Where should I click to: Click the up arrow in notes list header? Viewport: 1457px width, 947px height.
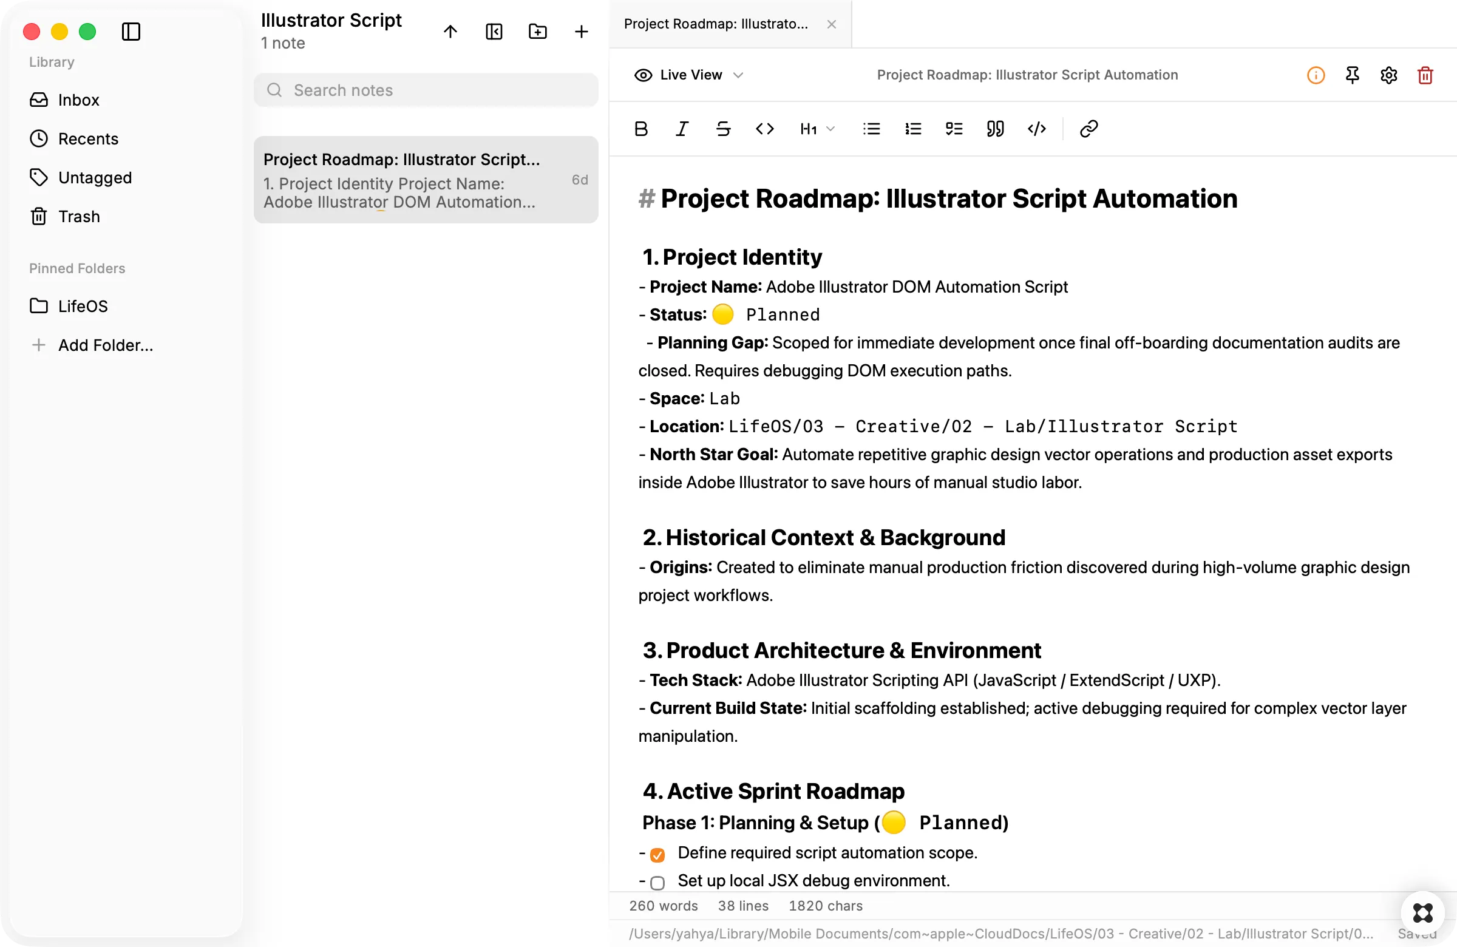(450, 31)
